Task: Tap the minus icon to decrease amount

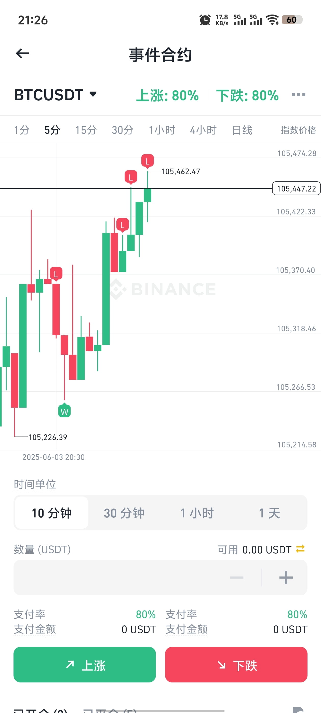Action: click(236, 577)
